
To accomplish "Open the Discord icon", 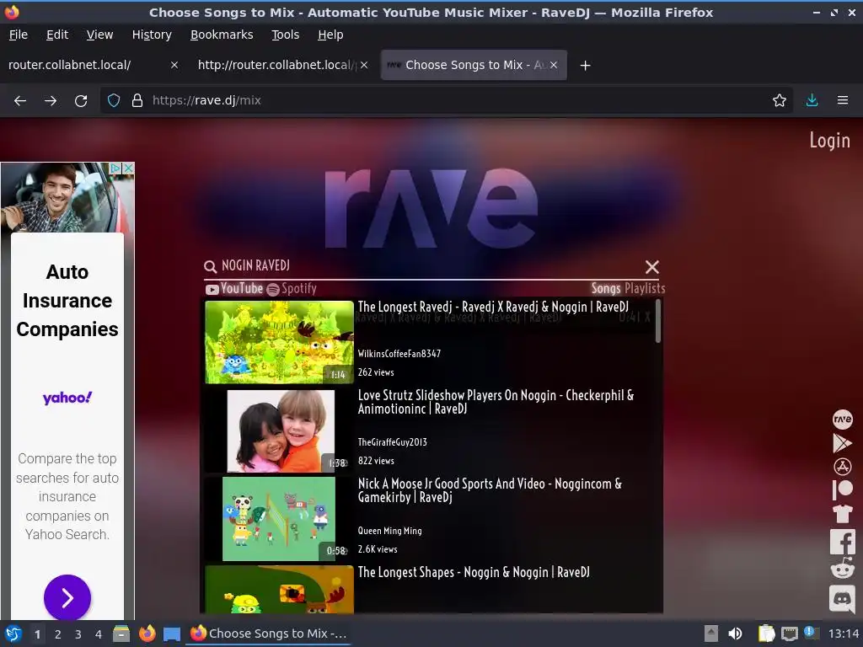I will (x=842, y=599).
